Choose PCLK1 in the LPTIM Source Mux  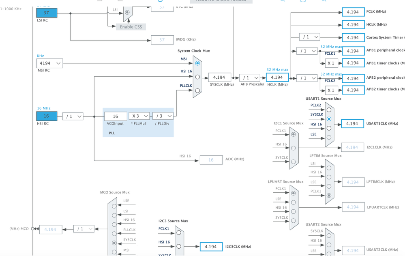[329, 196]
